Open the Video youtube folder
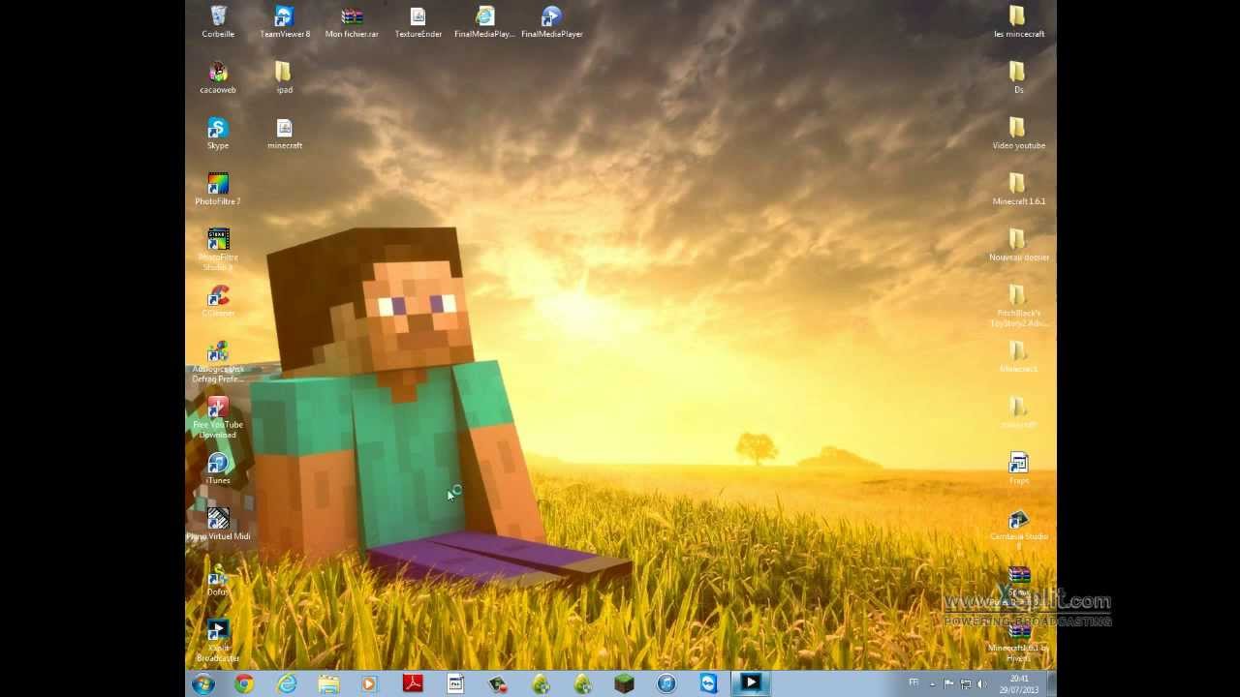 (1018, 134)
